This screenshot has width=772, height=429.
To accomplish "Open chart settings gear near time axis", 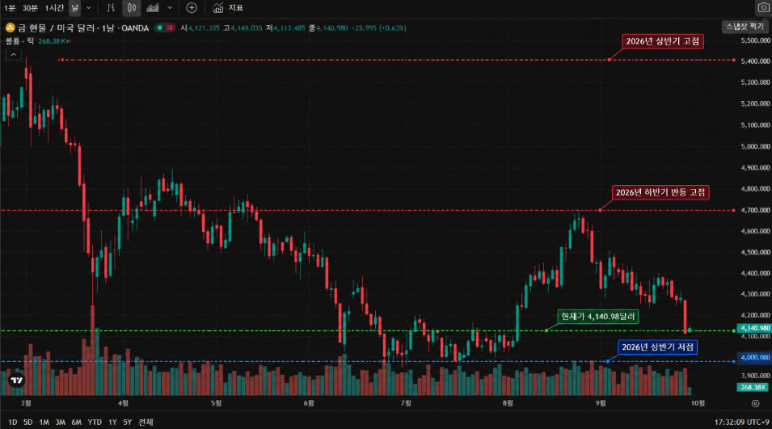I will tap(755, 403).
